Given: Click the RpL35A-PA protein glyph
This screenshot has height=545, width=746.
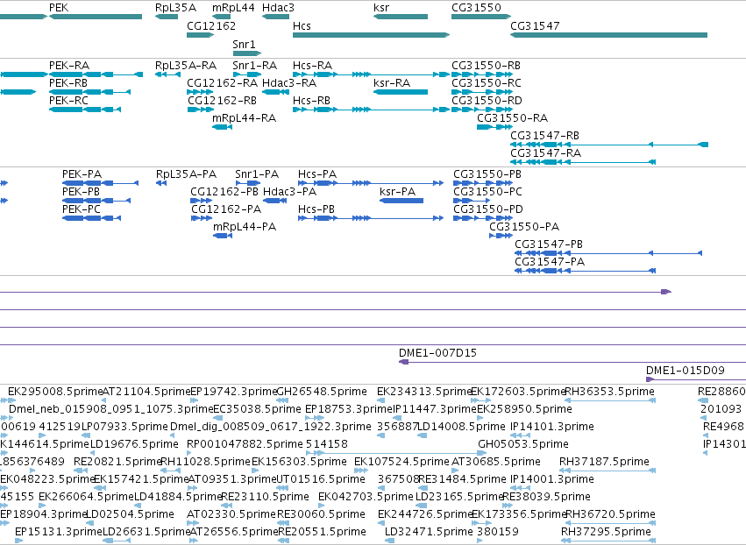Looking at the screenshot, I should tap(161, 183).
